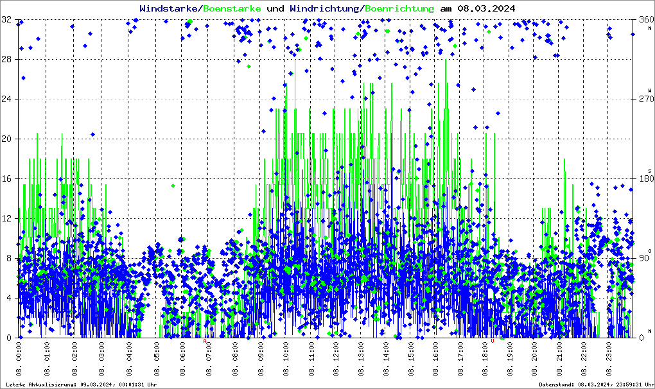The image size is (655, 389).
Task: Click the green 'Boenrichtung' title word
Action: 399,8
